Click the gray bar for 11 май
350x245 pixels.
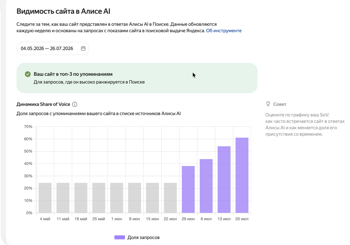tap(63, 198)
